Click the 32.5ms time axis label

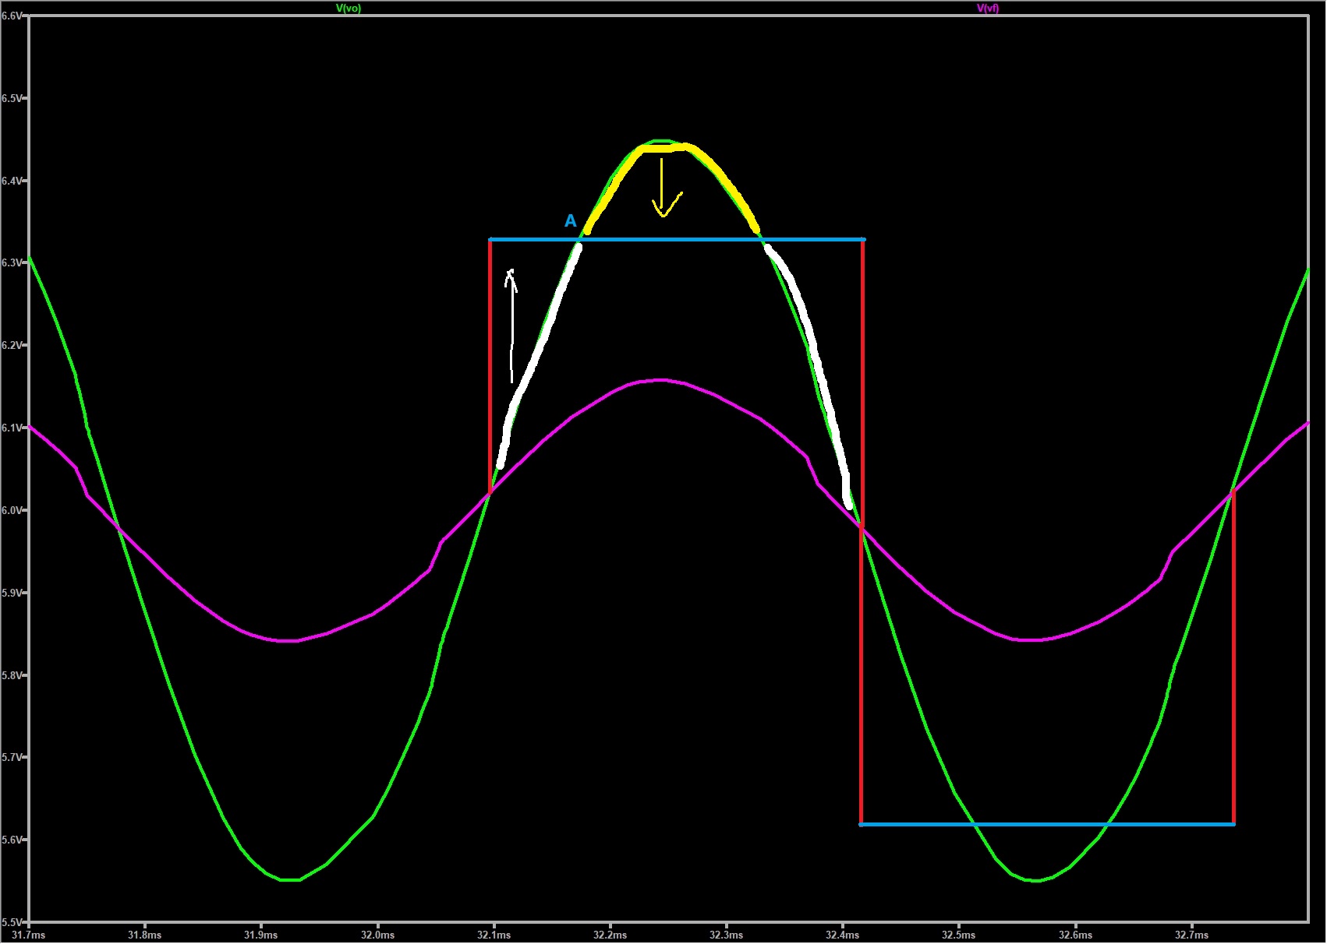tap(958, 935)
